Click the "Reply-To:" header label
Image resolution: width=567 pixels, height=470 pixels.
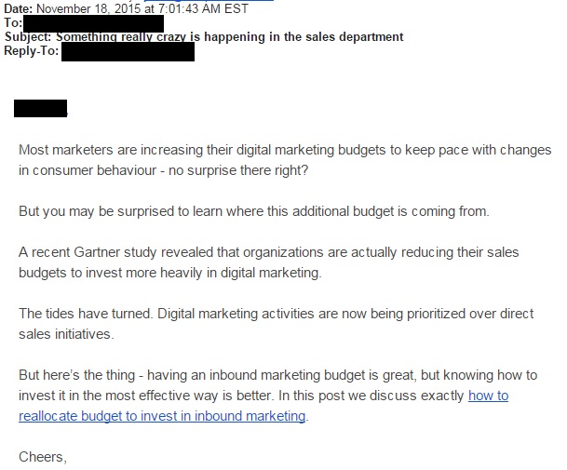(x=31, y=51)
